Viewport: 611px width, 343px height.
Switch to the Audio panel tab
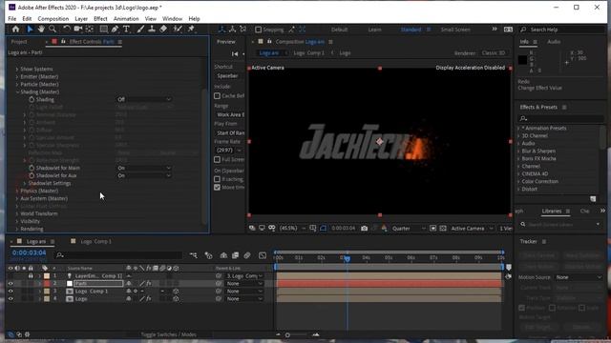tap(554, 42)
